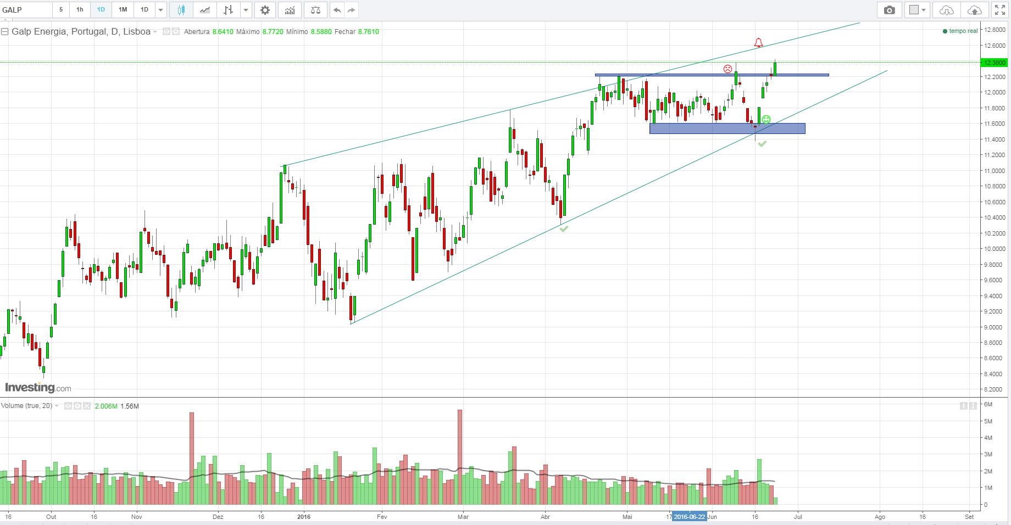Select the bar chart style icon
Screen dimensions: 1011x525
point(229,10)
